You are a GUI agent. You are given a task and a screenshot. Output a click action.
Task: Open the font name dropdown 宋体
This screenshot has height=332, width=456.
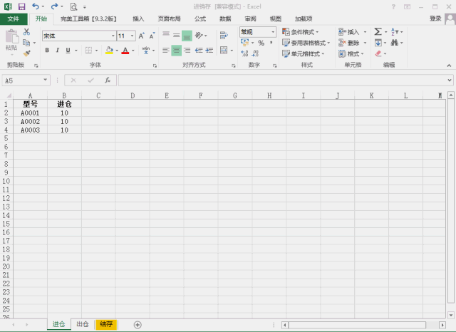pyautogui.click(x=113, y=36)
